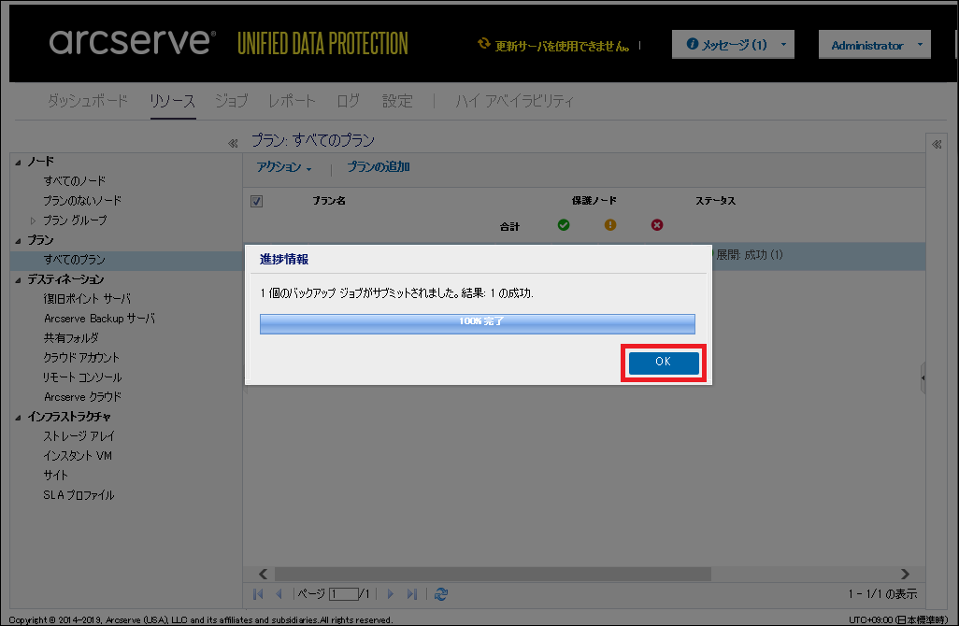This screenshot has width=959, height=626.
Task: Click the arcserve logo
Action: (133, 41)
